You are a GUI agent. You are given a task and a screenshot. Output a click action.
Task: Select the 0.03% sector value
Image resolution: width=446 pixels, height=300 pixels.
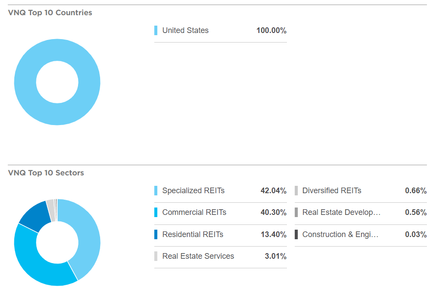coord(416,234)
